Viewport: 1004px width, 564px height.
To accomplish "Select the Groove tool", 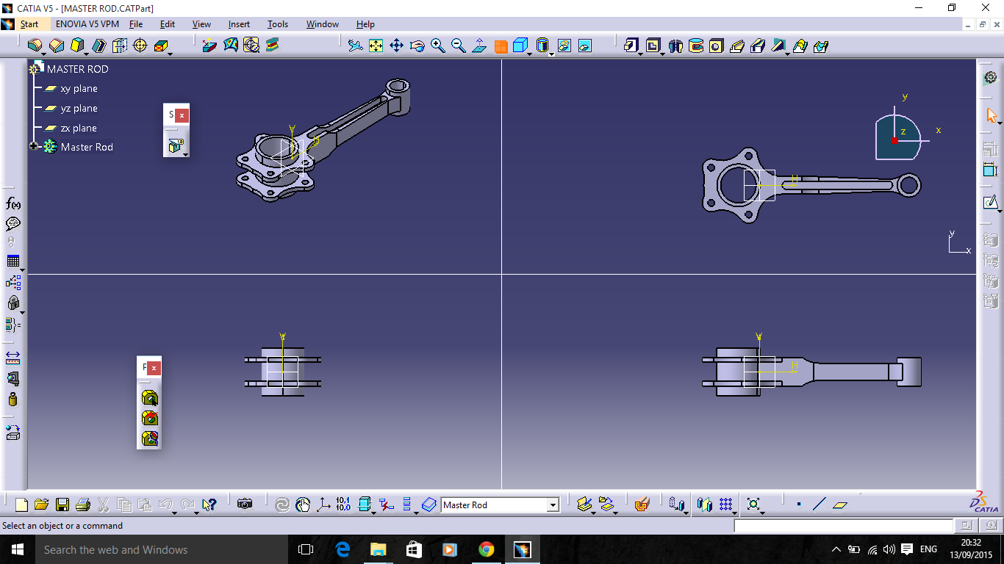I will pyautogui.click(x=695, y=46).
